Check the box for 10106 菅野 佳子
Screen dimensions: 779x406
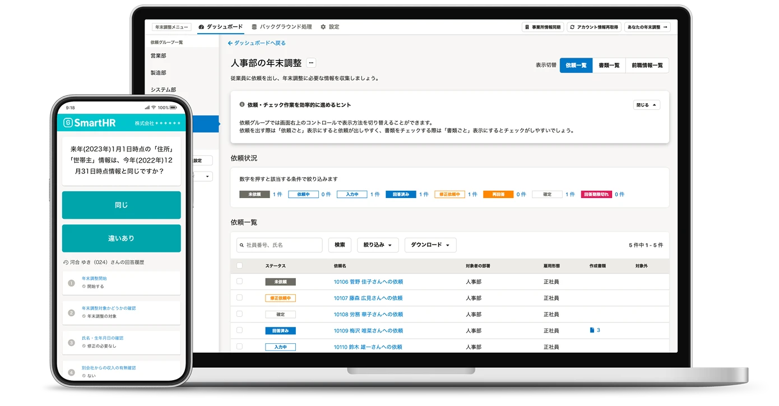pyautogui.click(x=239, y=282)
